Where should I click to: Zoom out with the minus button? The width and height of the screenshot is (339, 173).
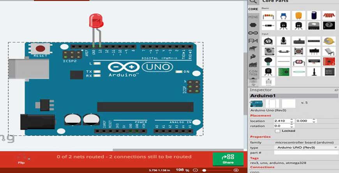(195, 170)
